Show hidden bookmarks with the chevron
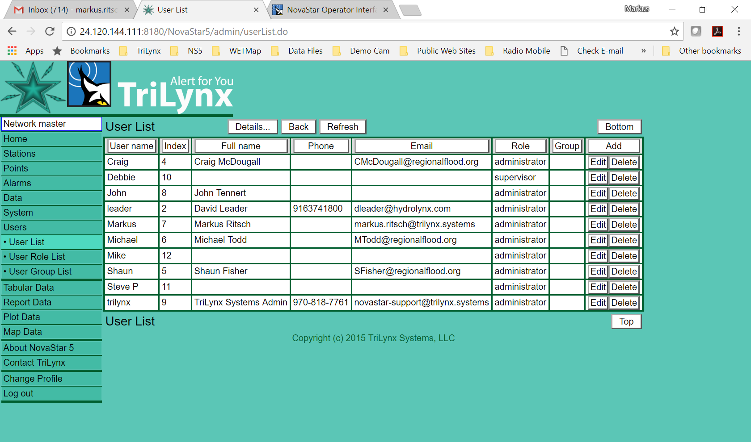The image size is (751, 442). (643, 51)
